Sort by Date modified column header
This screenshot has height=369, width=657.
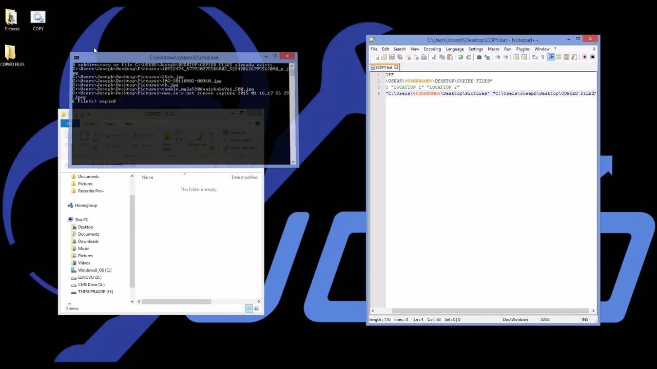pos(244,177)
